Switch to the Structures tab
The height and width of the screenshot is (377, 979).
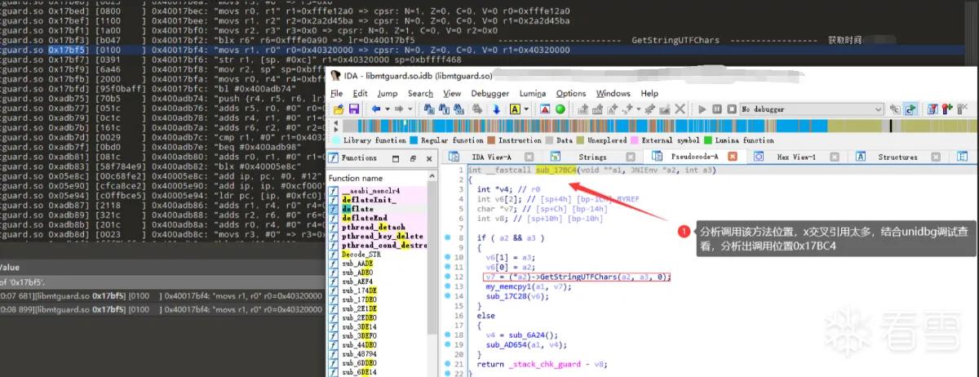tap(897, 157)
